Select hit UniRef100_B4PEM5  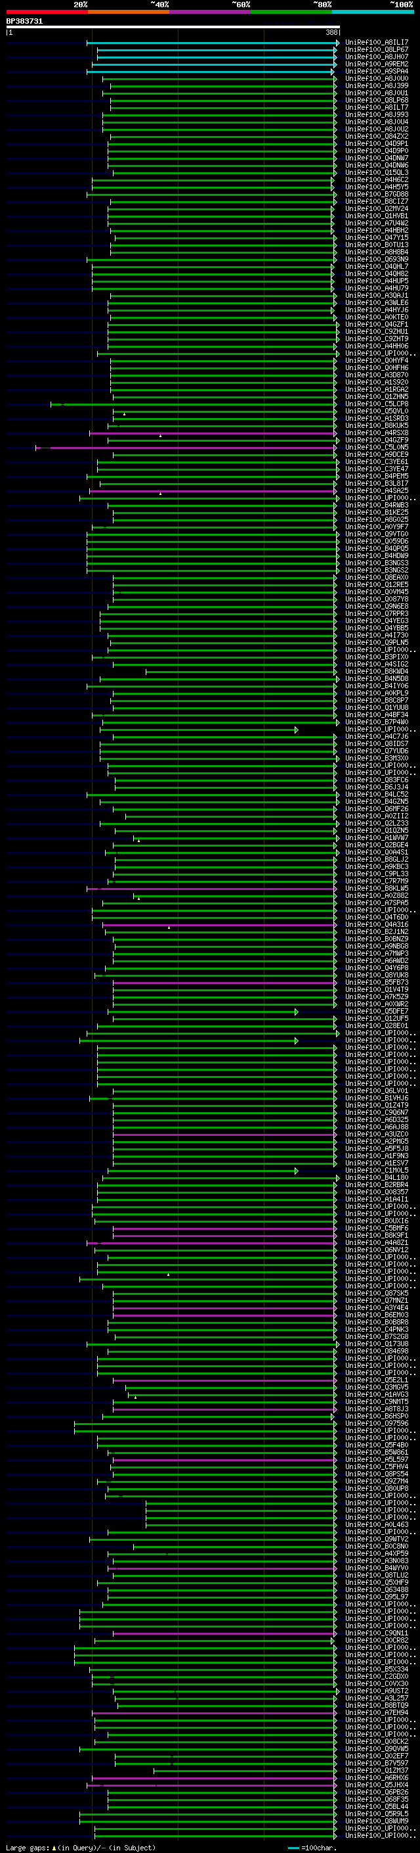377,476
